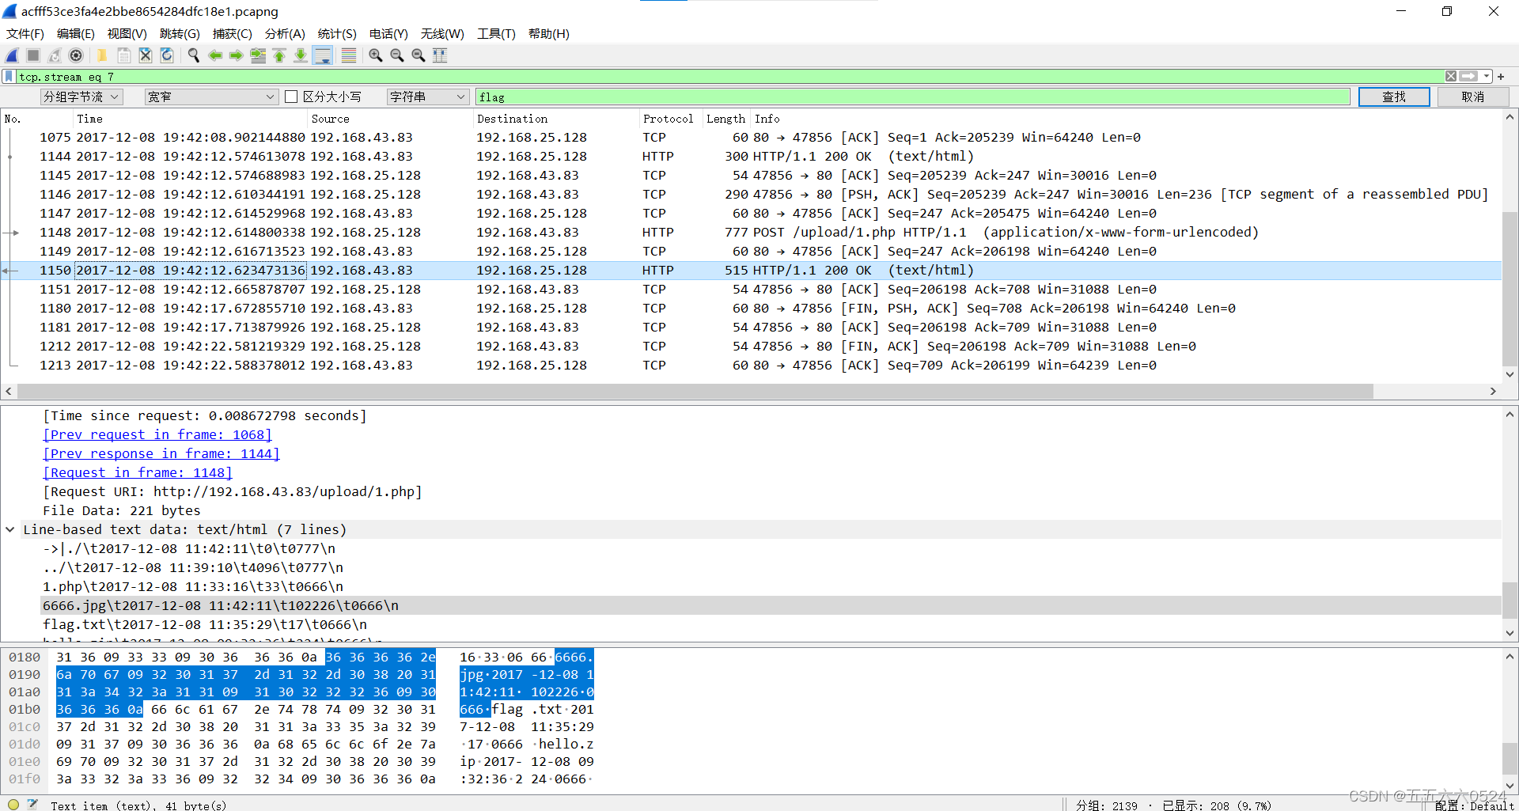This screenshot has width=1519, height=811.
Task: Select packet 1180 FIN, PSH, ACK
Action: tap(752, 309)
